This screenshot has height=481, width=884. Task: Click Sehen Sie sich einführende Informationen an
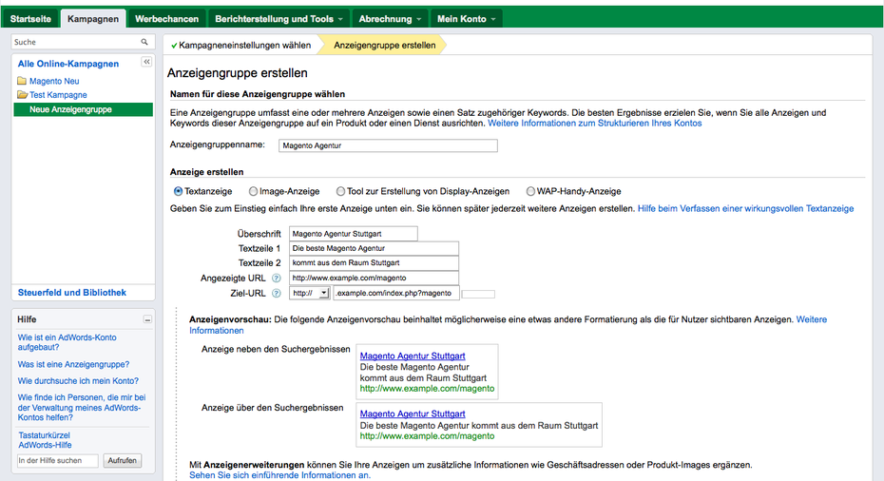279,475
